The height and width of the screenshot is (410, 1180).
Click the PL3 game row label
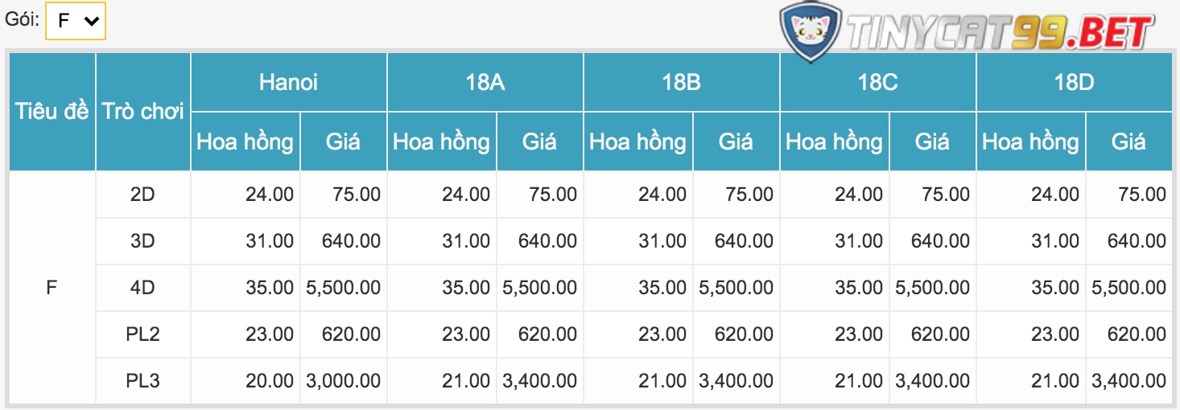click(142, 380)
